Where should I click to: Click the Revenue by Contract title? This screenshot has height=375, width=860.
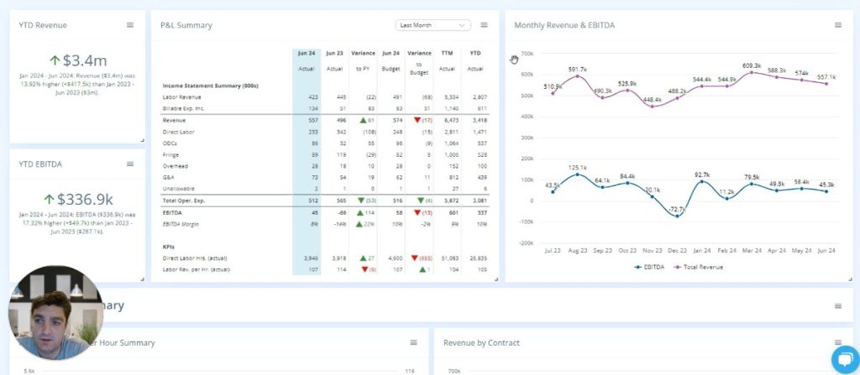pos(481,342)
